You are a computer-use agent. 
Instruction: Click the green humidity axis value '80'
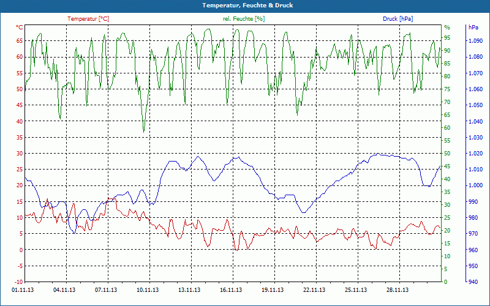(447, 76)
